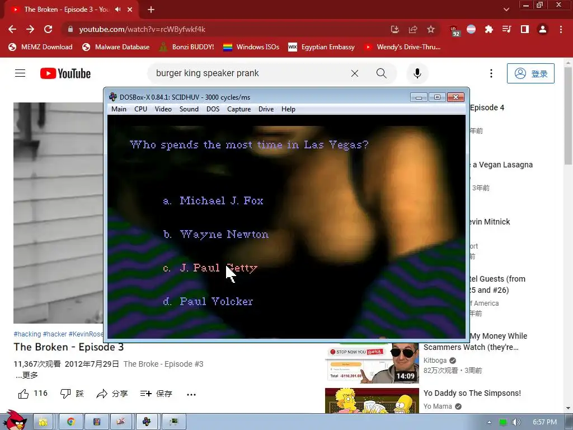The width and height of the screenshot is (573, 430).
Task: Open the Windows ISOs bookmark
Action: (x=251, y=47)
